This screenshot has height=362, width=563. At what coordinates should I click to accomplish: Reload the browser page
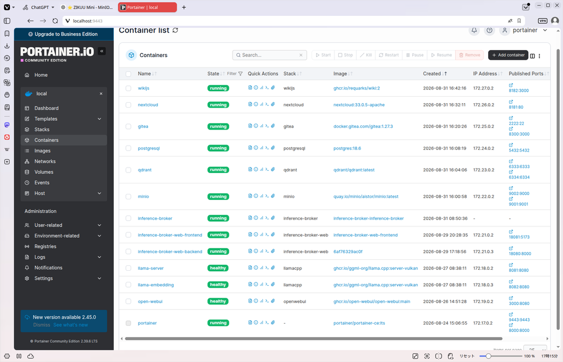click(55, 21)
